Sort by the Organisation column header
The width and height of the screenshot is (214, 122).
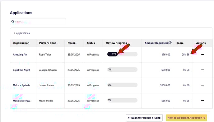click(21, 43)
